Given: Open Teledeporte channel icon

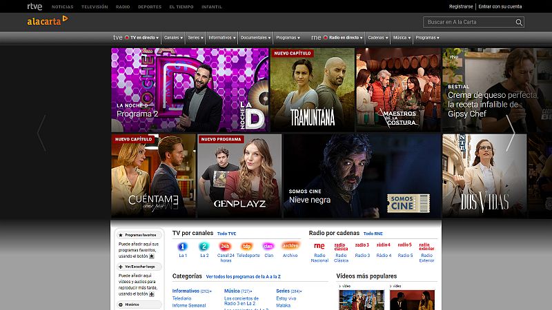Looking at the screenshot, I should (247, 247).
